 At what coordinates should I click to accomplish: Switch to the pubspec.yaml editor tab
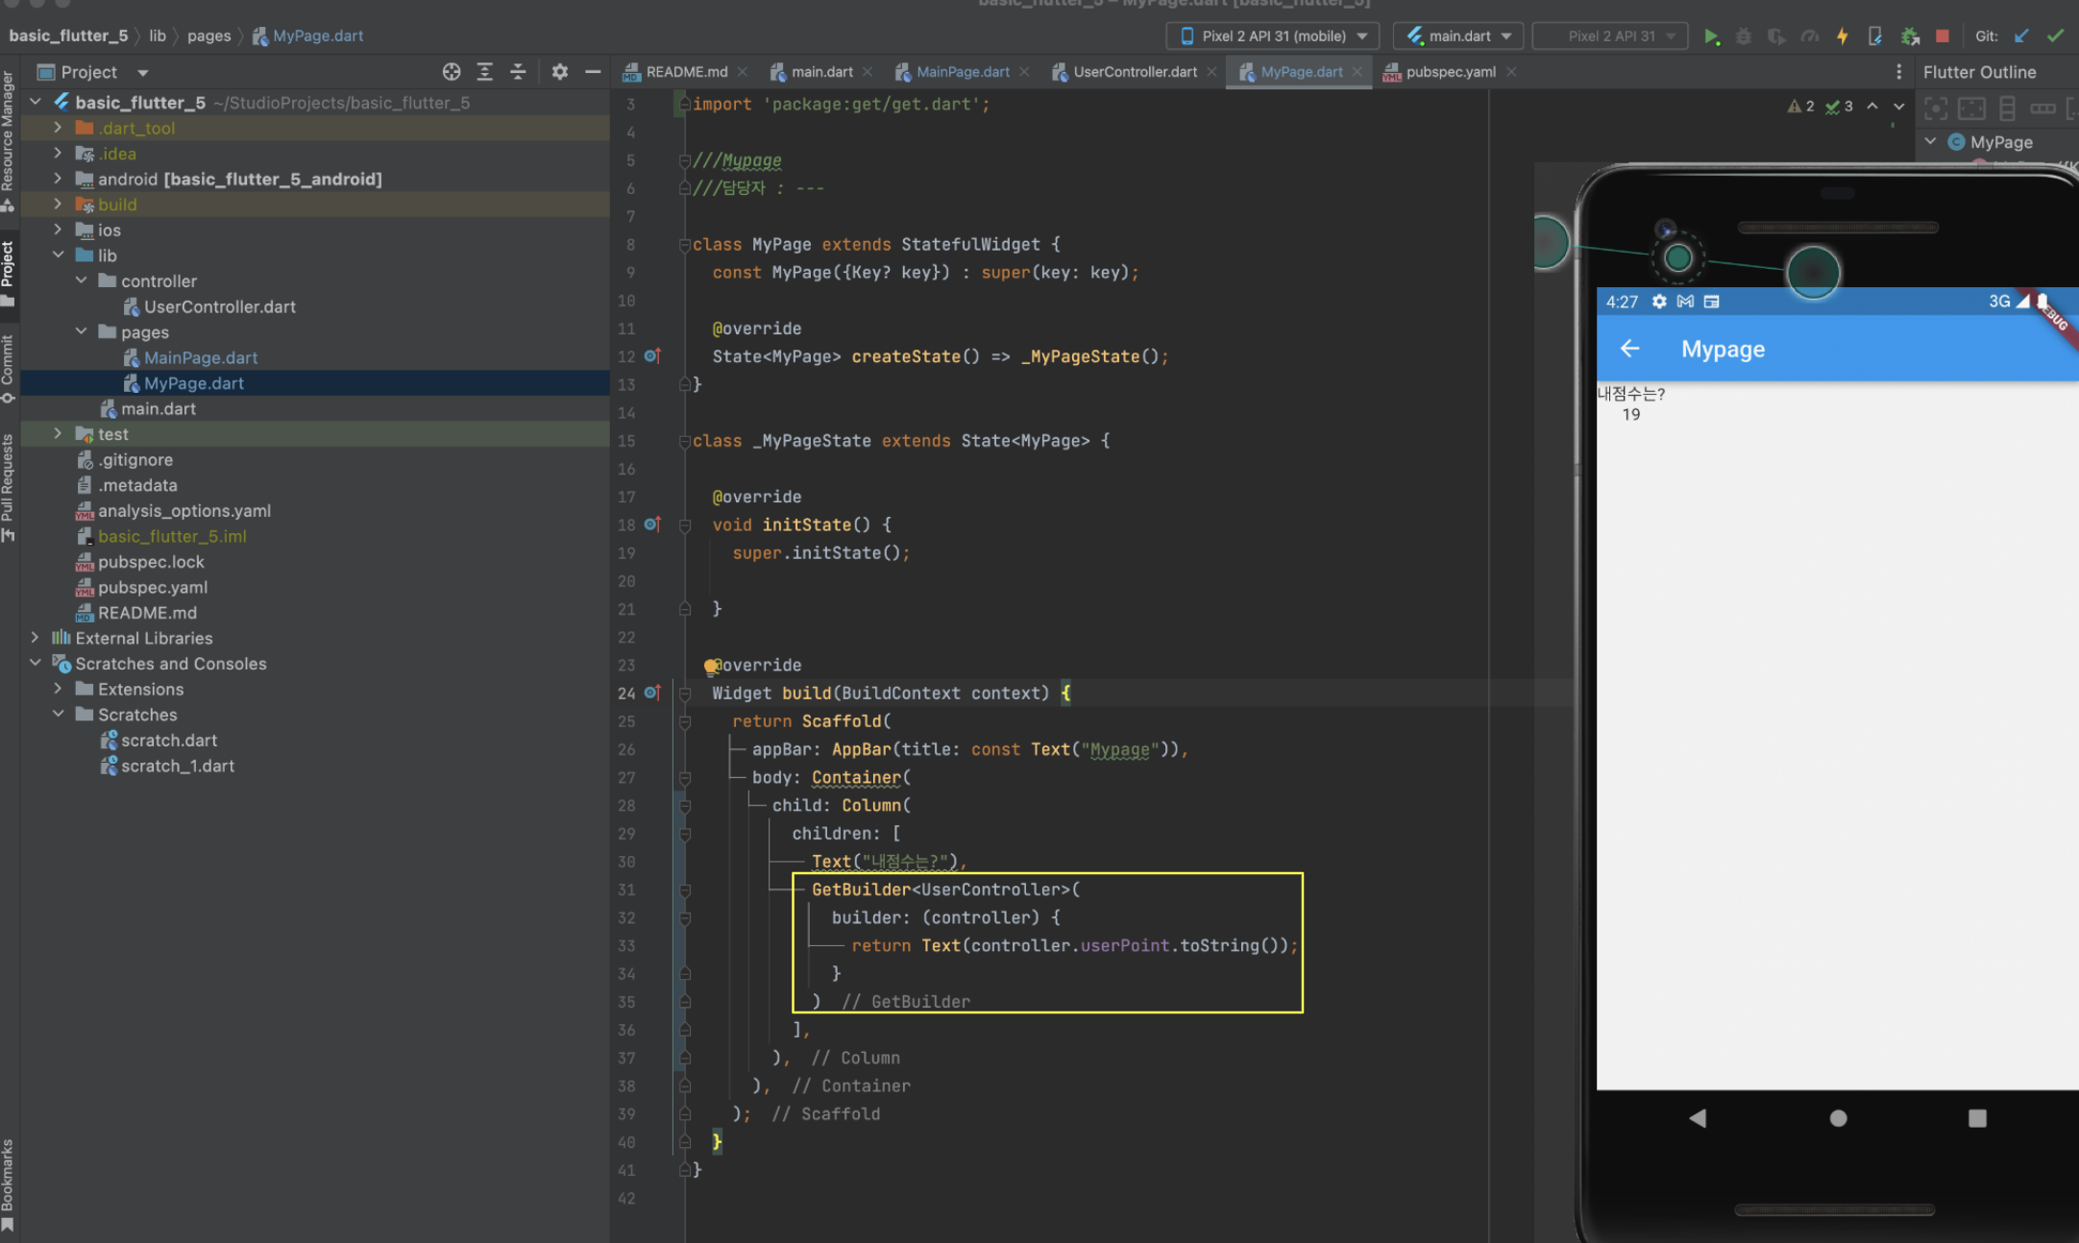tap(1450, 72)
